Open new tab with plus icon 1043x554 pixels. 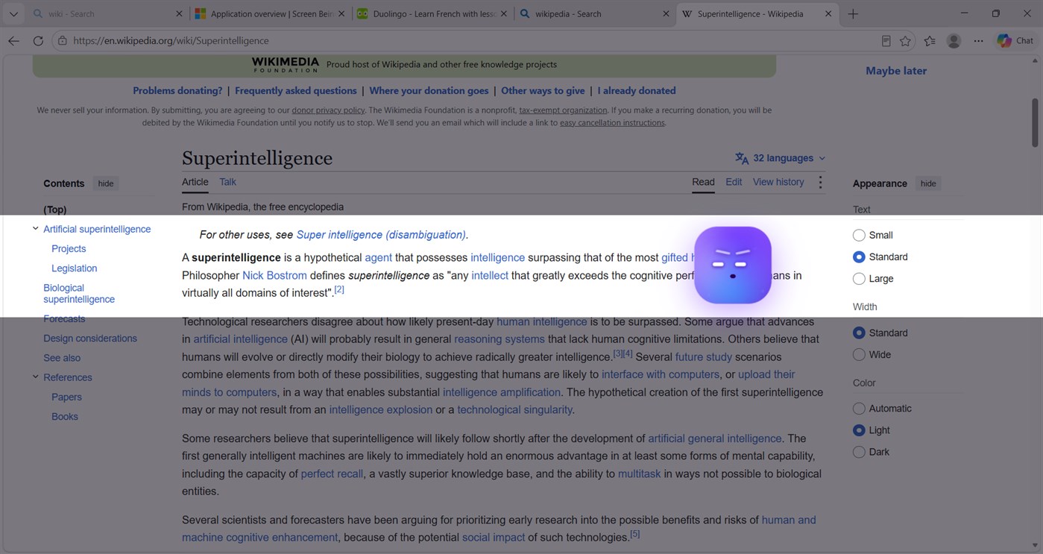(853, 14)
